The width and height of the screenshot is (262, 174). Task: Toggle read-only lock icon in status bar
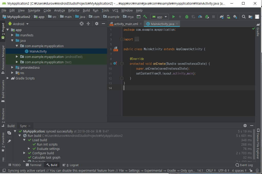coord(251,170)
